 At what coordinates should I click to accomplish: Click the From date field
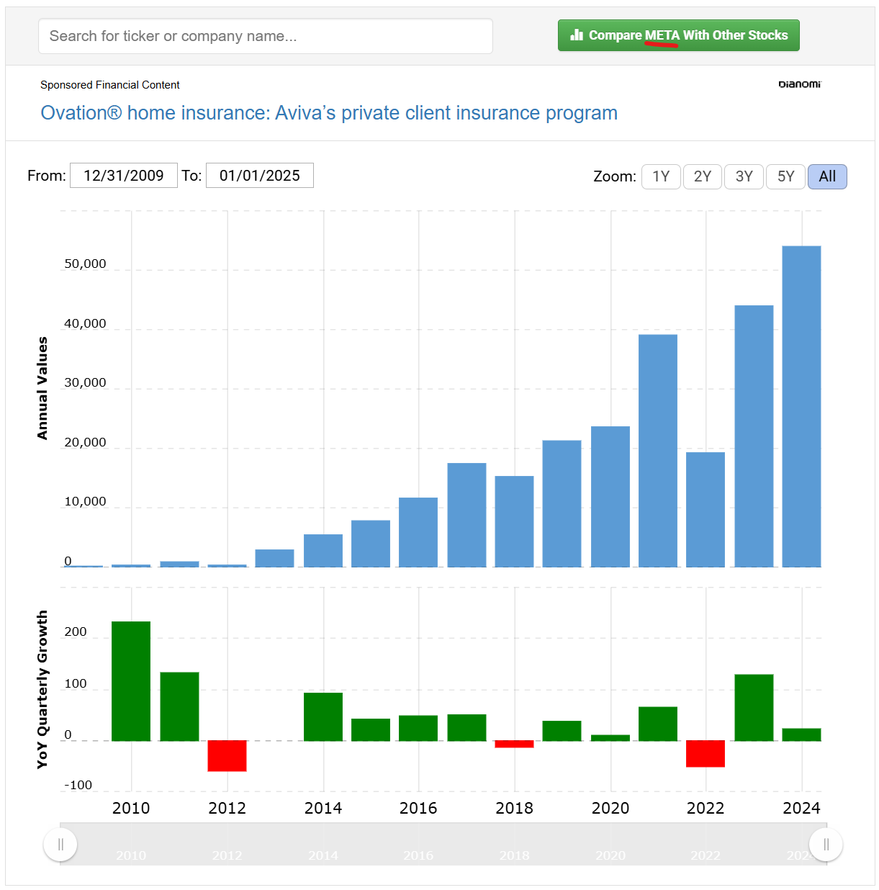tap(124, 176)
